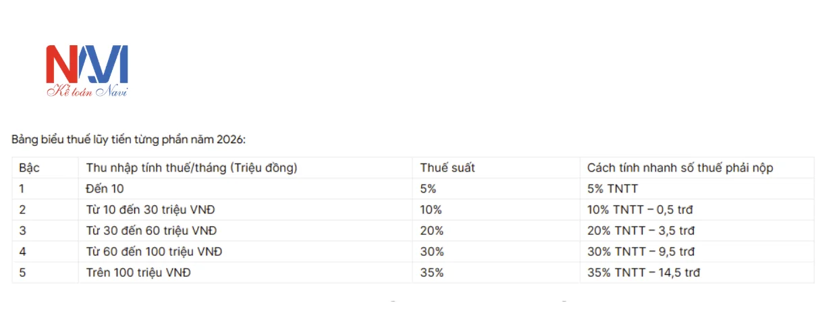816x318 pixels.
Task: Click the "Thu nhập tính thuế/tháng" header
Action: [192, 168]
